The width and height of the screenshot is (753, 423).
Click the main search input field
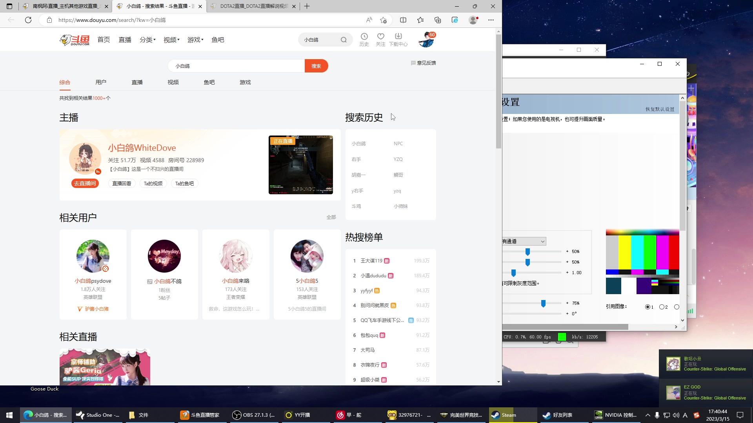236,66
